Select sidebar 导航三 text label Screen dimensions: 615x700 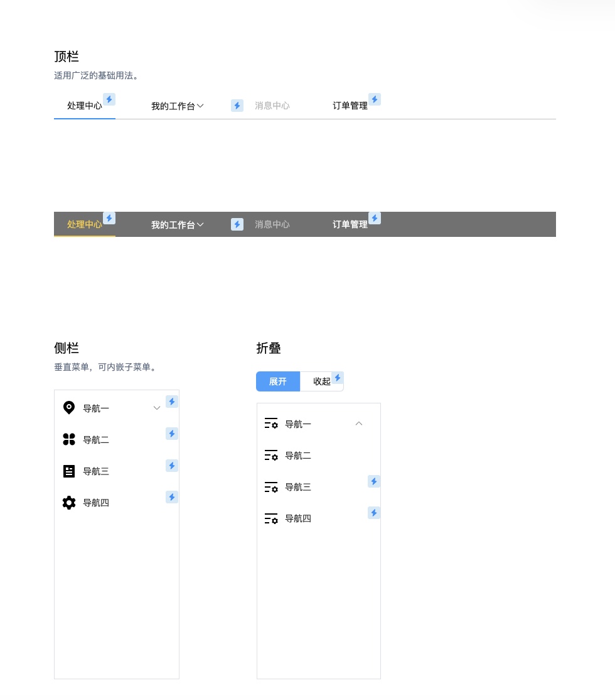click(x=96, y=471)
